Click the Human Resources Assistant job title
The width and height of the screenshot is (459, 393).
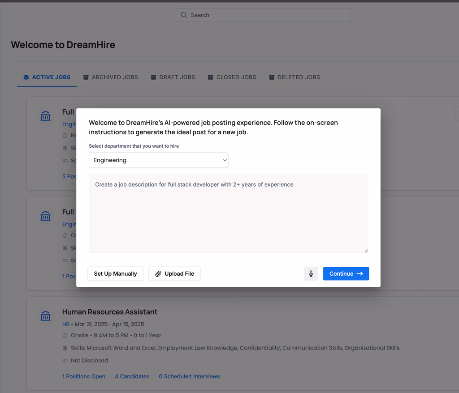110,312
